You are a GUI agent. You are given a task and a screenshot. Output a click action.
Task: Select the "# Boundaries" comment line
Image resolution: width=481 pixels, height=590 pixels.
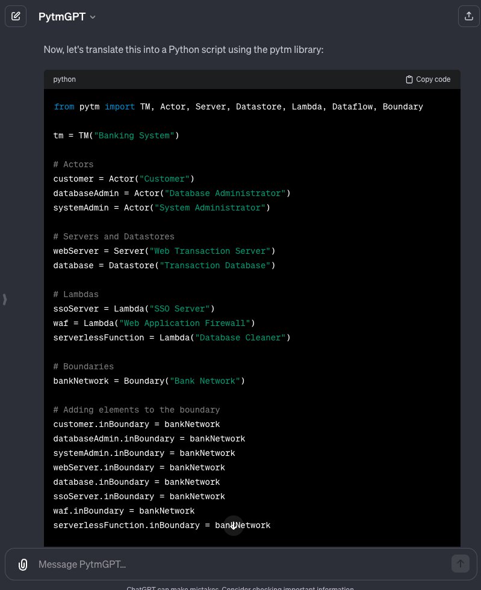(83, 366)
